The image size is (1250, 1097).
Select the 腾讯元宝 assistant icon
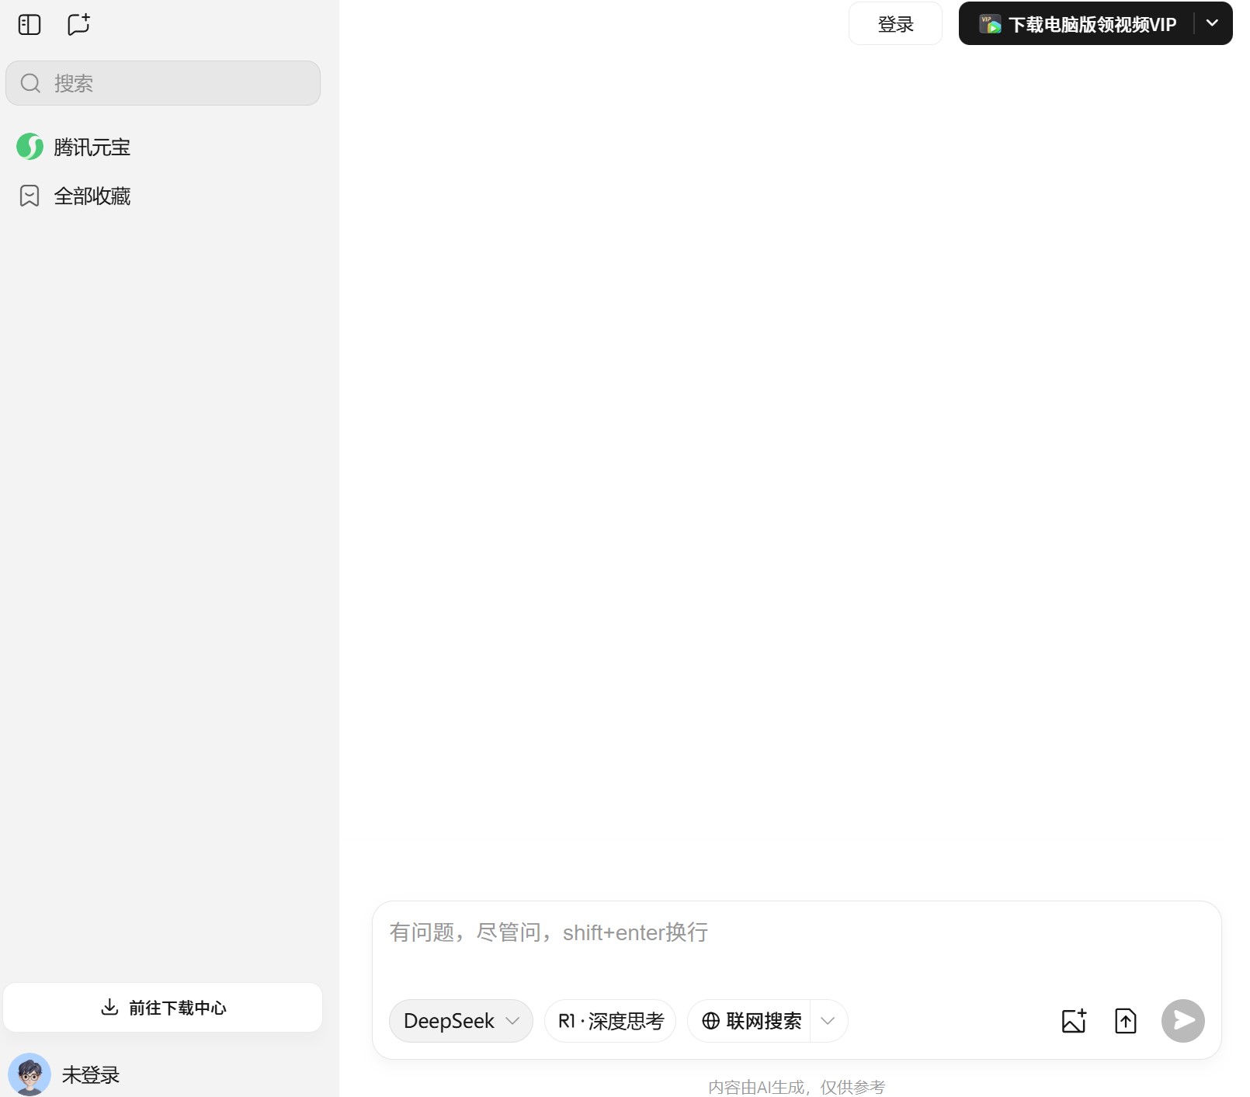click(x=29, y=147)
